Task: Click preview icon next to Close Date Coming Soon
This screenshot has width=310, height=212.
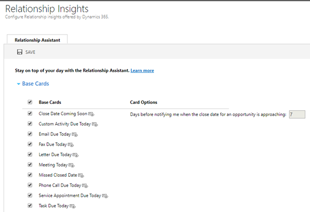Action: tap(91, 114)
